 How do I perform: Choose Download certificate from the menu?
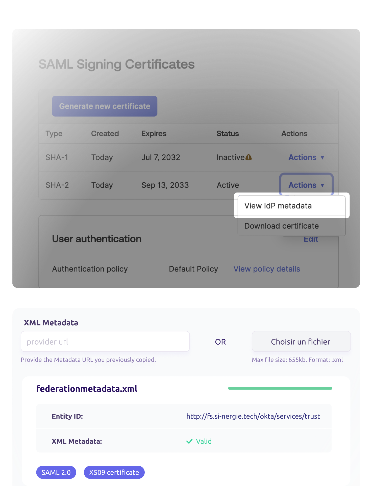(281, 226)
